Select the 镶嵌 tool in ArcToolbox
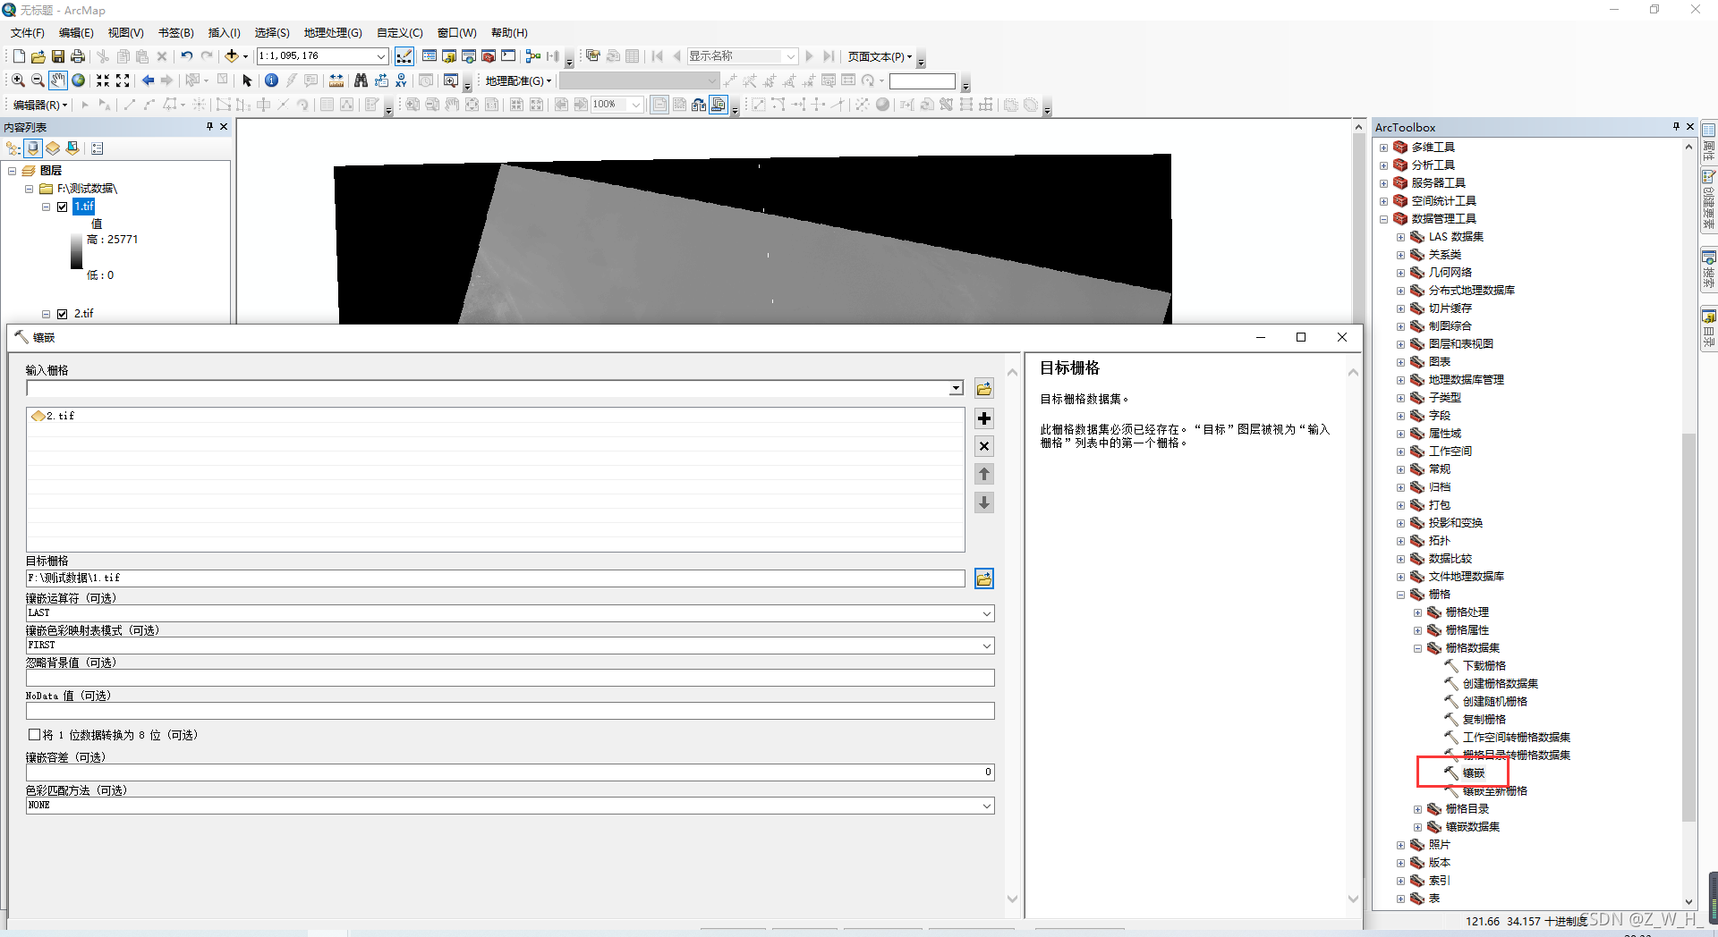Viewport: 1718px width, 937px height. click(x=1474, y=773)
